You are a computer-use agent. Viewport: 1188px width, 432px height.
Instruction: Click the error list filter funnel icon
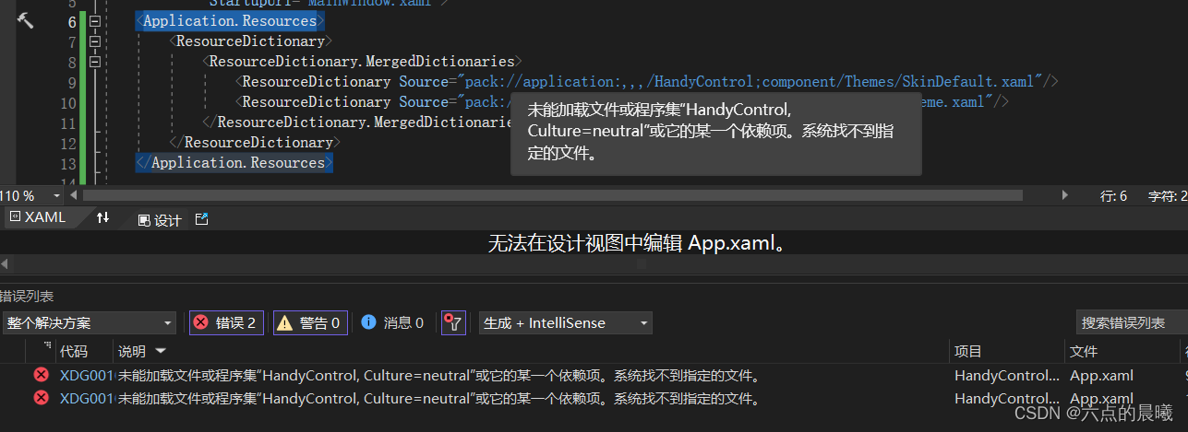coord(453,322)
